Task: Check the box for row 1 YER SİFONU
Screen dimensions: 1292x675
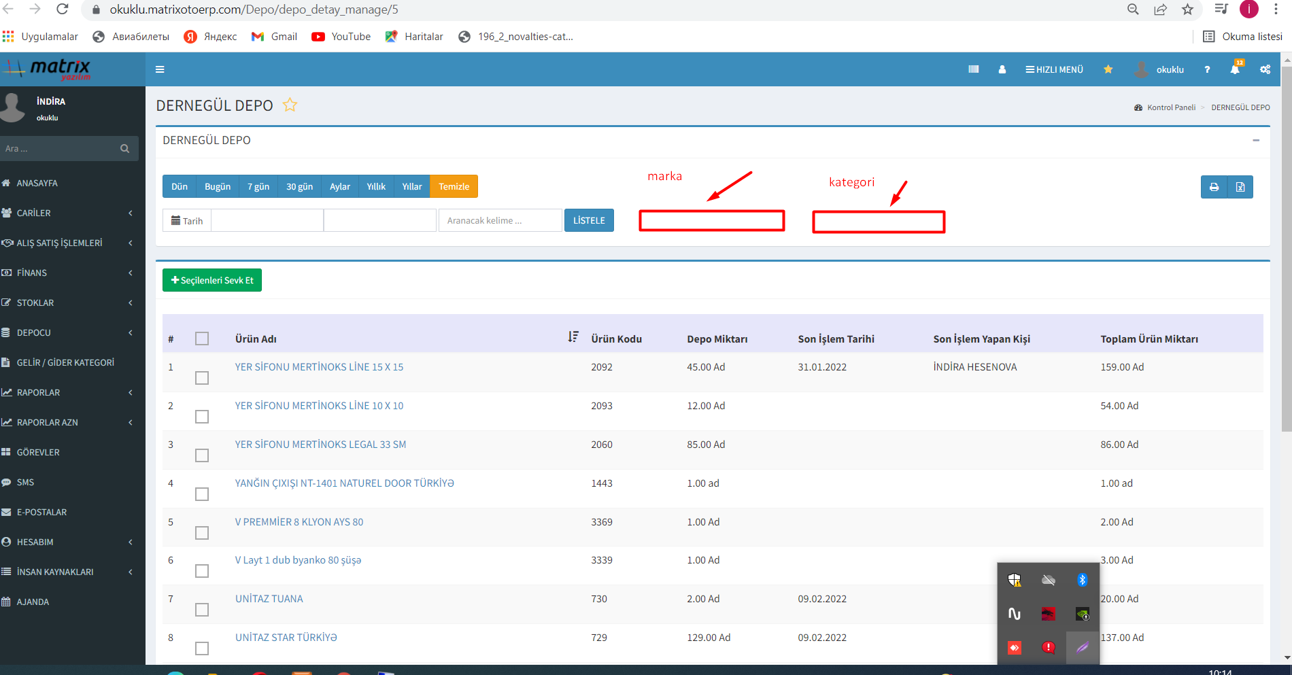Action: click(x=202, y=378)
